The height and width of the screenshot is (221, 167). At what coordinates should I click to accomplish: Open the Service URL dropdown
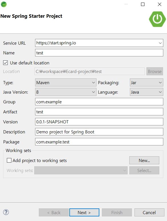point(160,43)
